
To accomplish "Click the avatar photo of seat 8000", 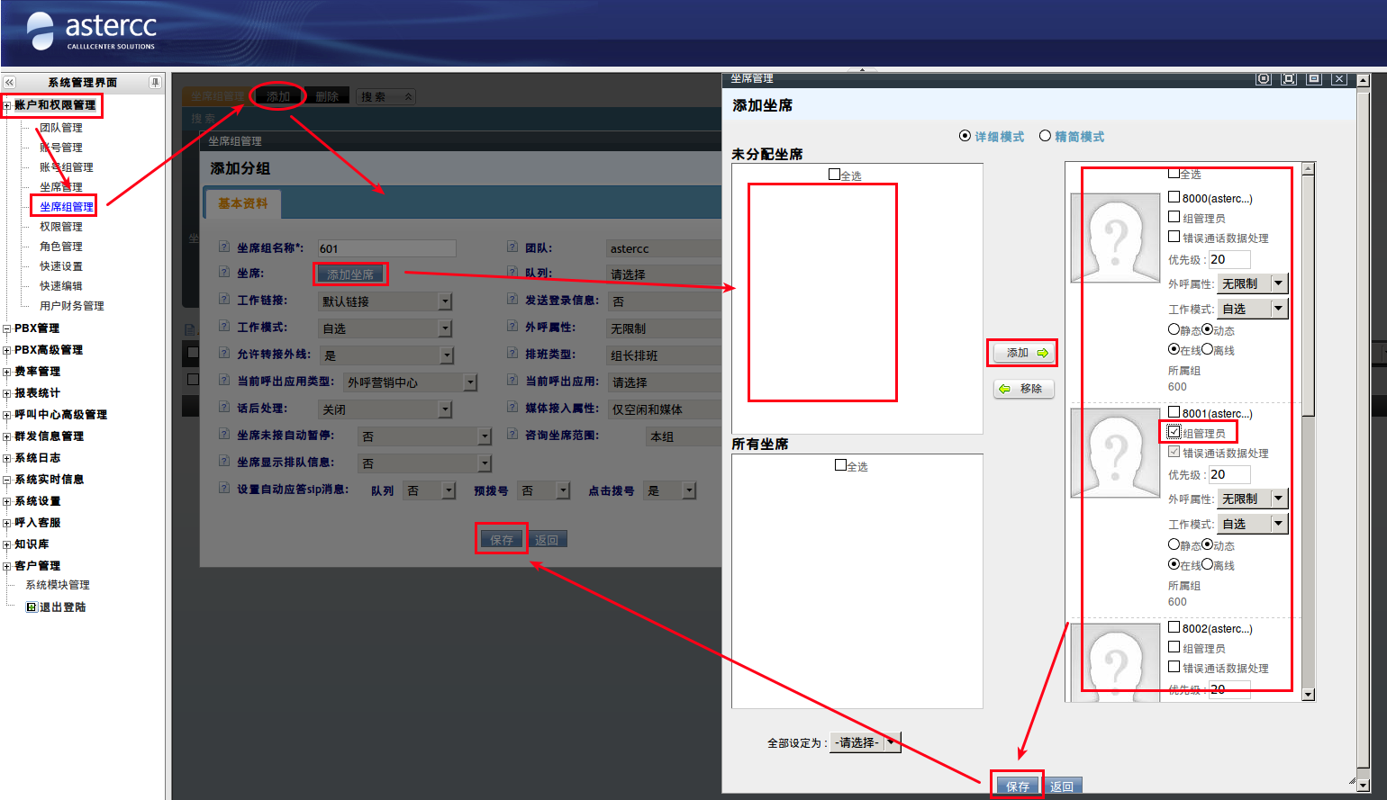I will click(1115, 238).
